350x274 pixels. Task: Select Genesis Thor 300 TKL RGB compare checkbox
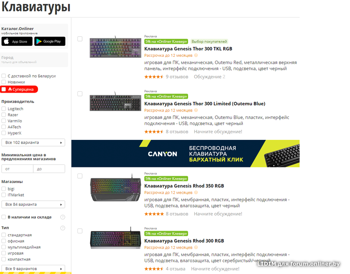coord(80,39)
